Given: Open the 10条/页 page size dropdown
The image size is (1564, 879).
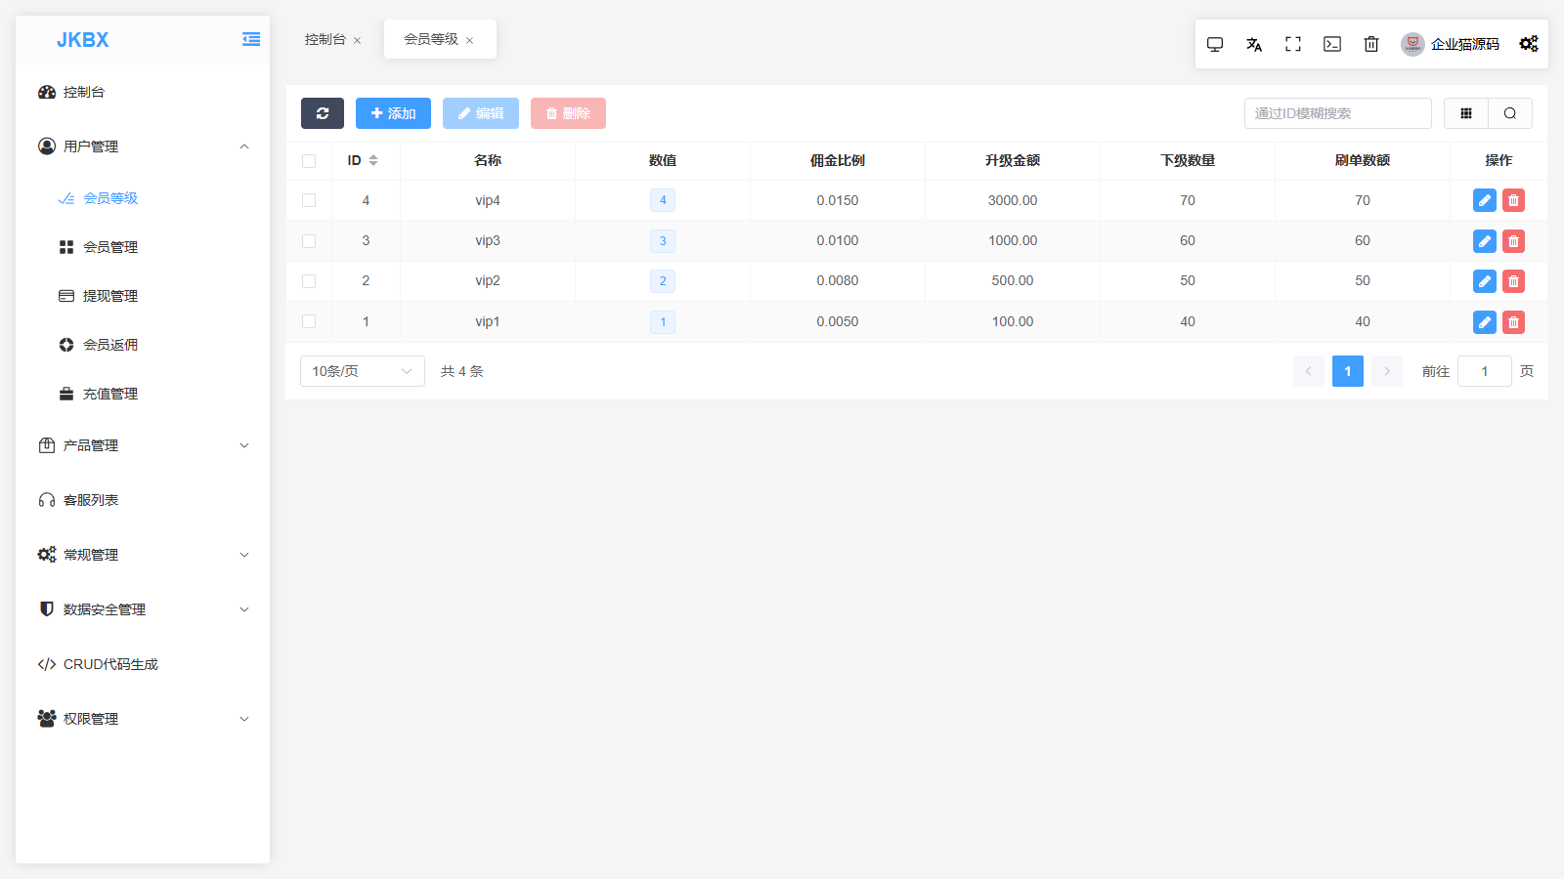Looking at the screenshot, I should 362,371.
